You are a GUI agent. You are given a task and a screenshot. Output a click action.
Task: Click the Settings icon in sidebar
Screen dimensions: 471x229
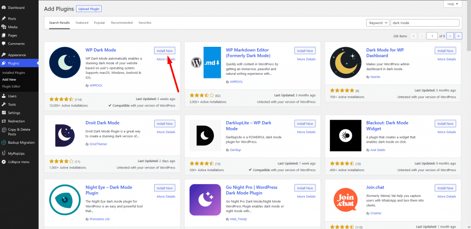(x=4, y=113)
